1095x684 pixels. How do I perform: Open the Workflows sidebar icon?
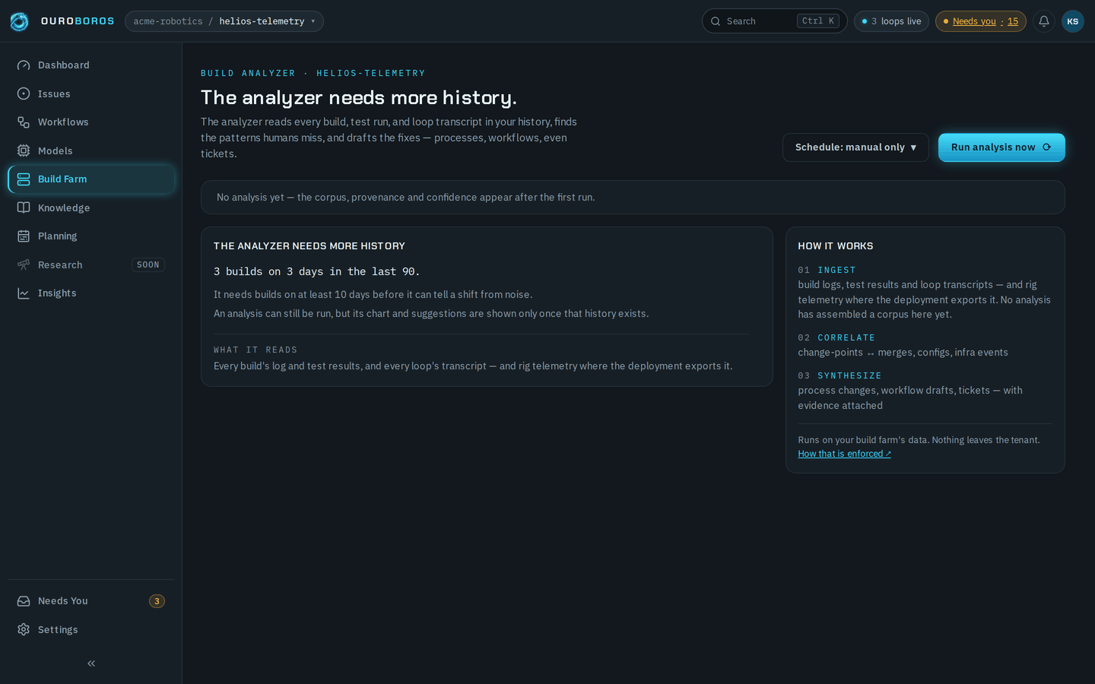click(x=24, y=122)
